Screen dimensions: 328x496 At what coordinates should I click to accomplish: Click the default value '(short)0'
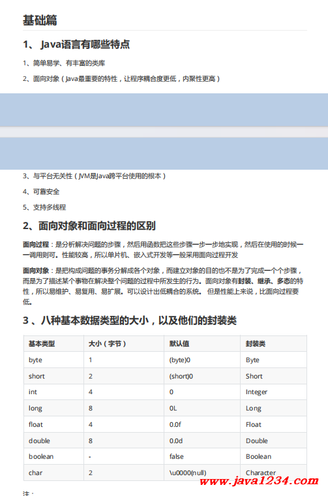(x=181, y=376)
